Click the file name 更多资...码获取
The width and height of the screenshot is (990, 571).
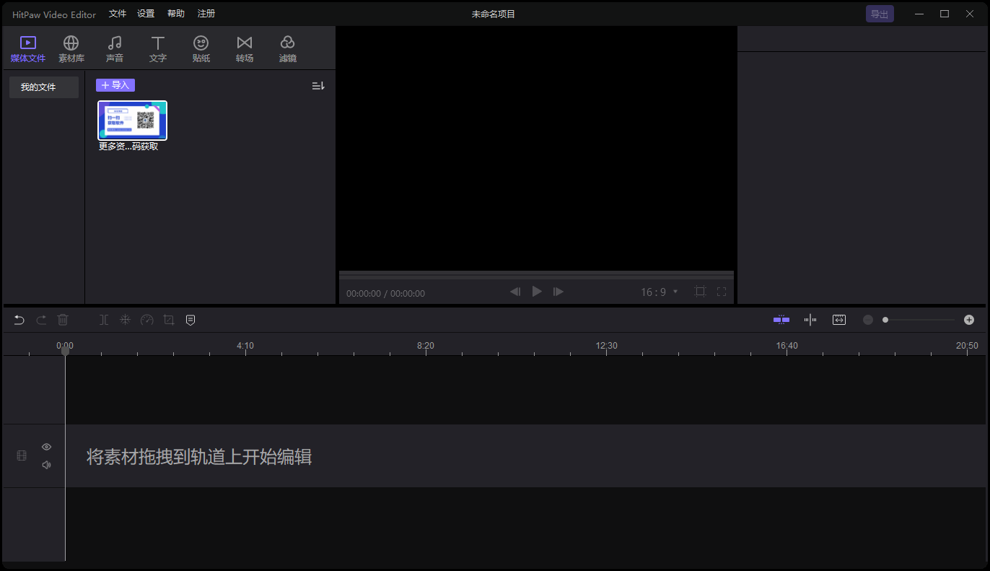click(x=128, y=147)
